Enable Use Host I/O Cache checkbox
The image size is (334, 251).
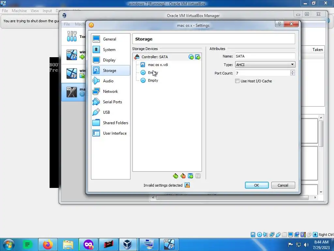[x=237, y=81]
